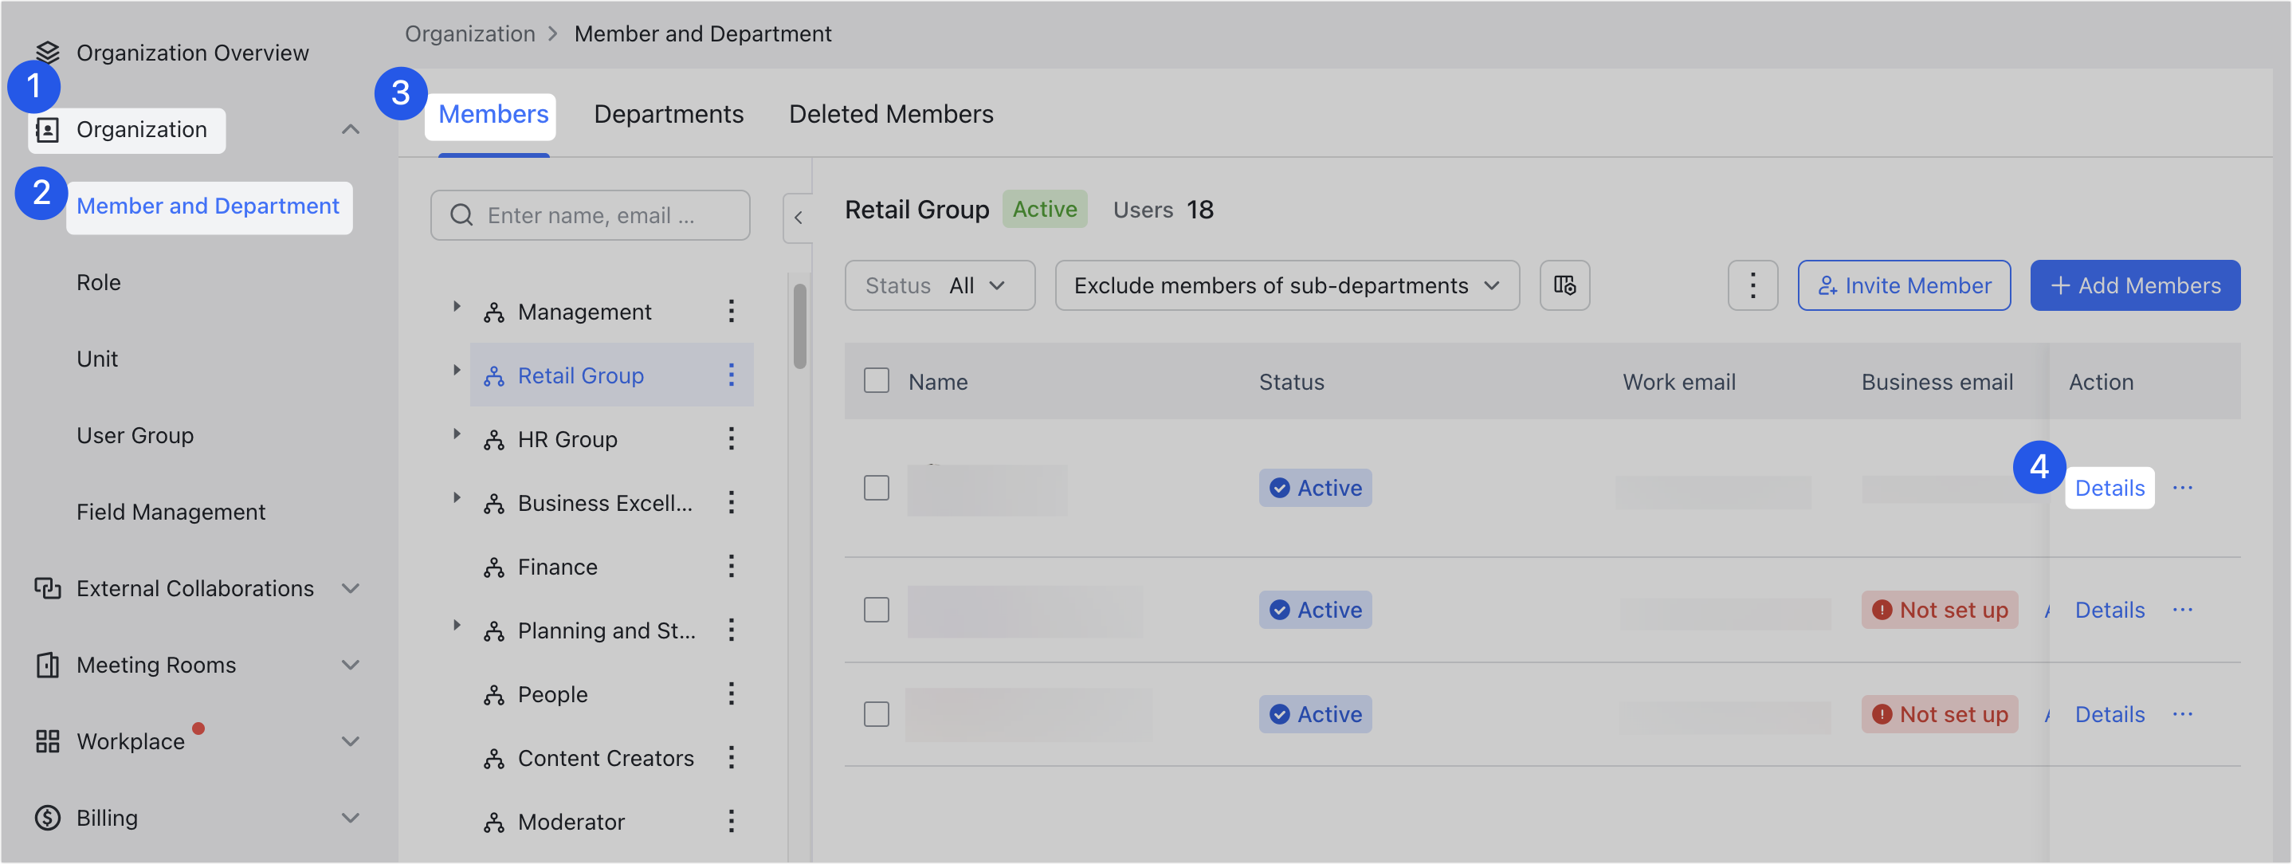Tick the checkbox on the second member row
This screenshot has width=2292, height=864.
[x=877, y=610]
